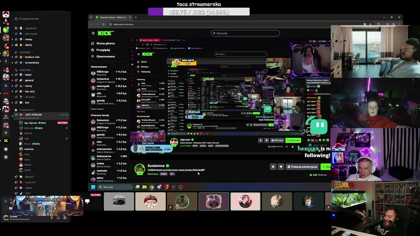Expand followed list with Pokaż więcej
Image resolution: width=420 pixels, height=236 pixels.
(97, 109)
